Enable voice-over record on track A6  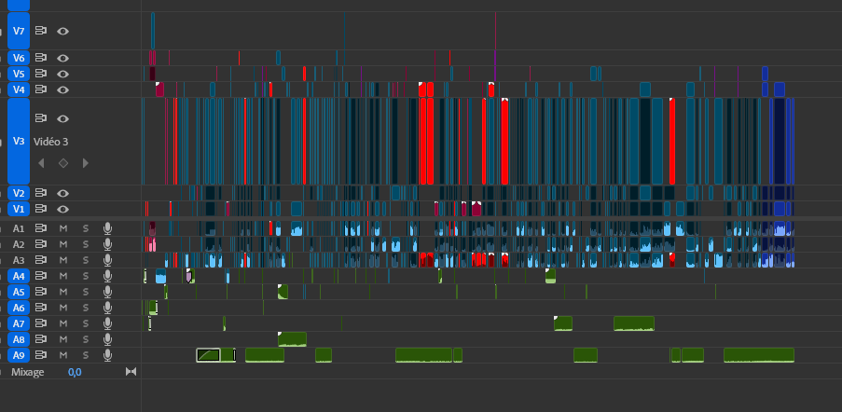[x=107, y=308]
